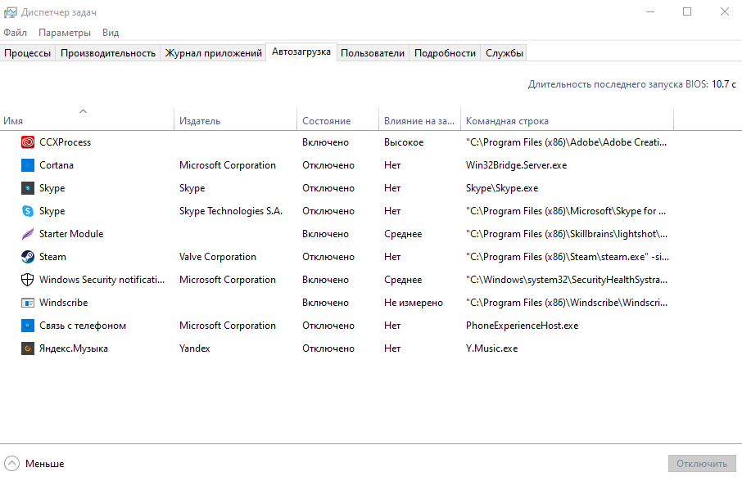
Task: Sort by Командная строка column header
Action: 567,121
